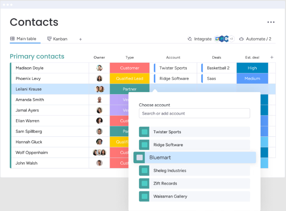The height and width of the screenshot is (211, 286).
Task: Select Zift Records in account list
Action: click(x=195, y=183)
